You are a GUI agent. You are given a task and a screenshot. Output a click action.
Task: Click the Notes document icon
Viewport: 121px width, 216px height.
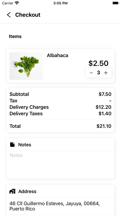pos(12,145)
